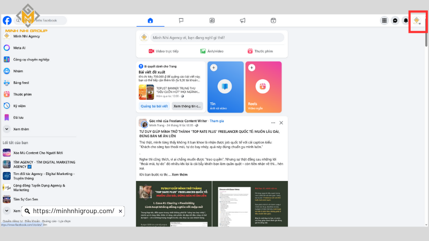429x241 pixels.
Task: Open the post options three-dot menu
Action: [x=273, y=123]
